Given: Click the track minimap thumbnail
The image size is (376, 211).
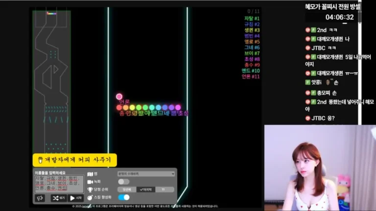Looking at the screenshot, I should (x=52, y=82).
